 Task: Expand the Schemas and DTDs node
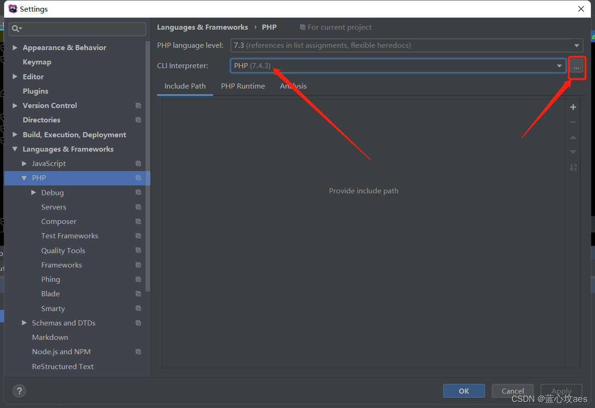pos(25,323)
